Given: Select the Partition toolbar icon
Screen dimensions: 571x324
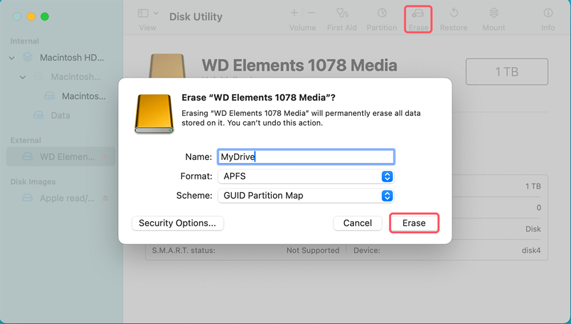Looking at the screenshot, I should click(381, 14).
